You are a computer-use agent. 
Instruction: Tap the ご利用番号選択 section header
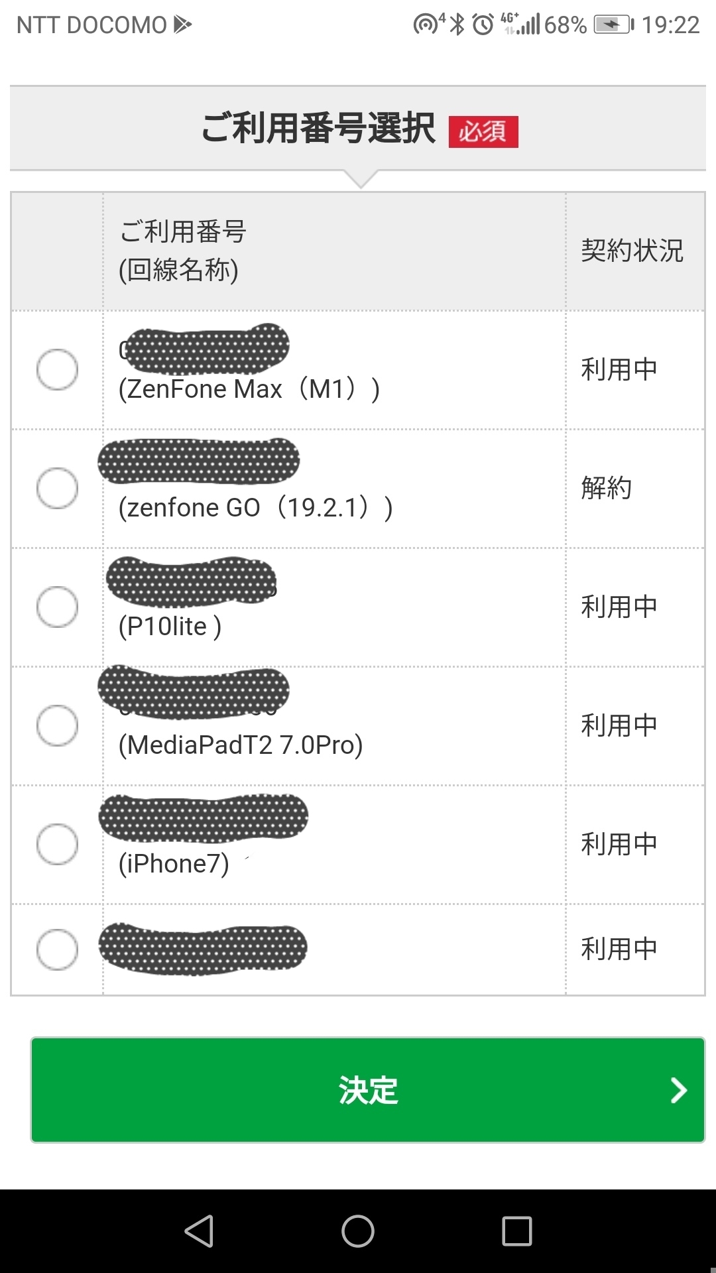(318, 128)
